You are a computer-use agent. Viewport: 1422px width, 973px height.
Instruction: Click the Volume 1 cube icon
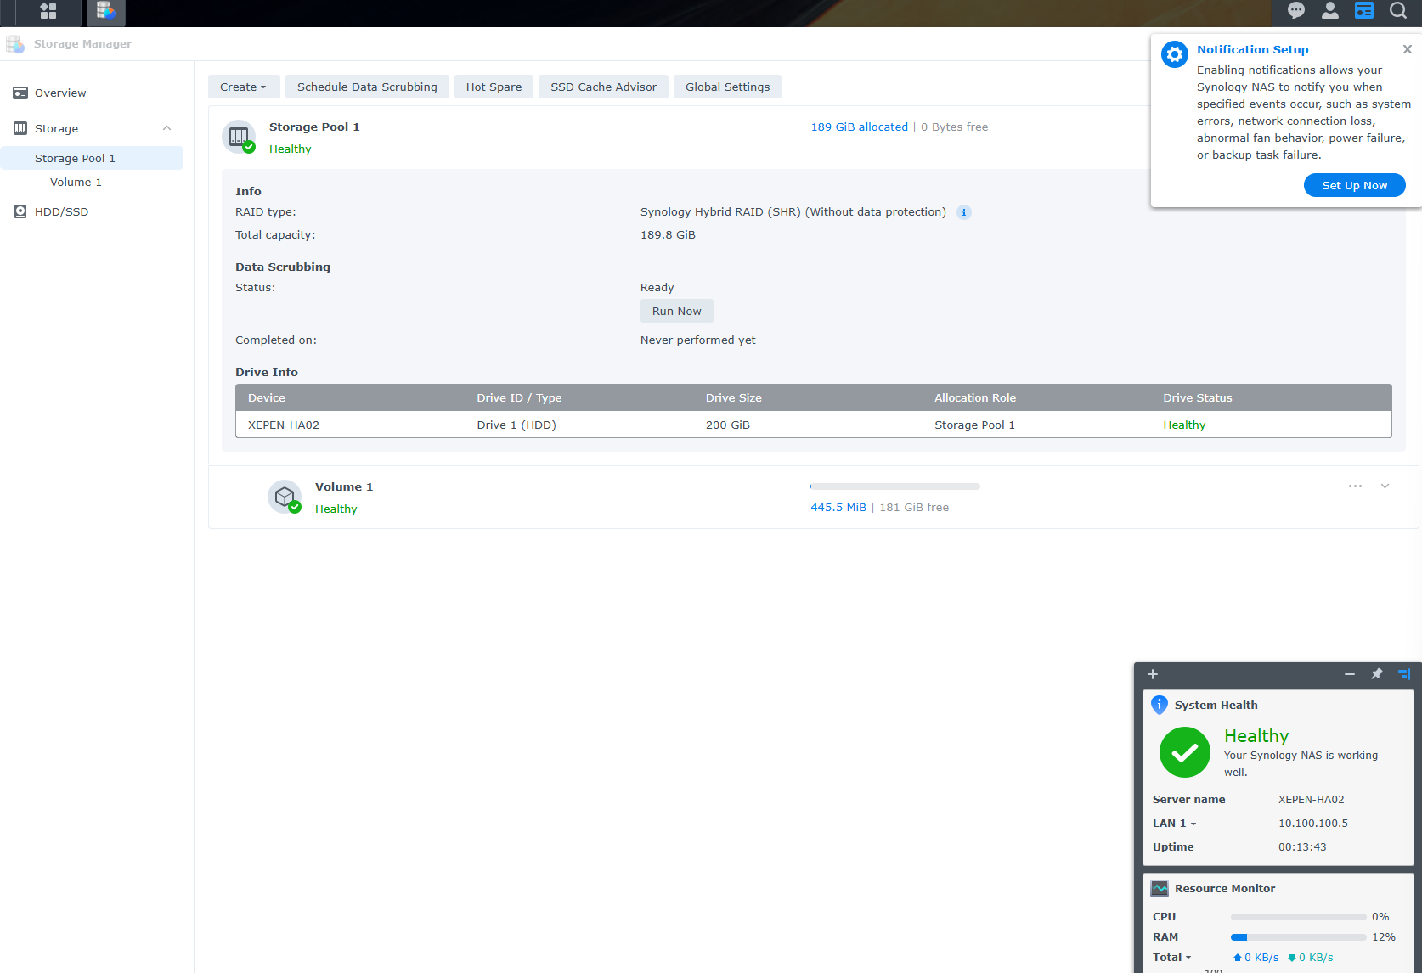click(285, 497)
